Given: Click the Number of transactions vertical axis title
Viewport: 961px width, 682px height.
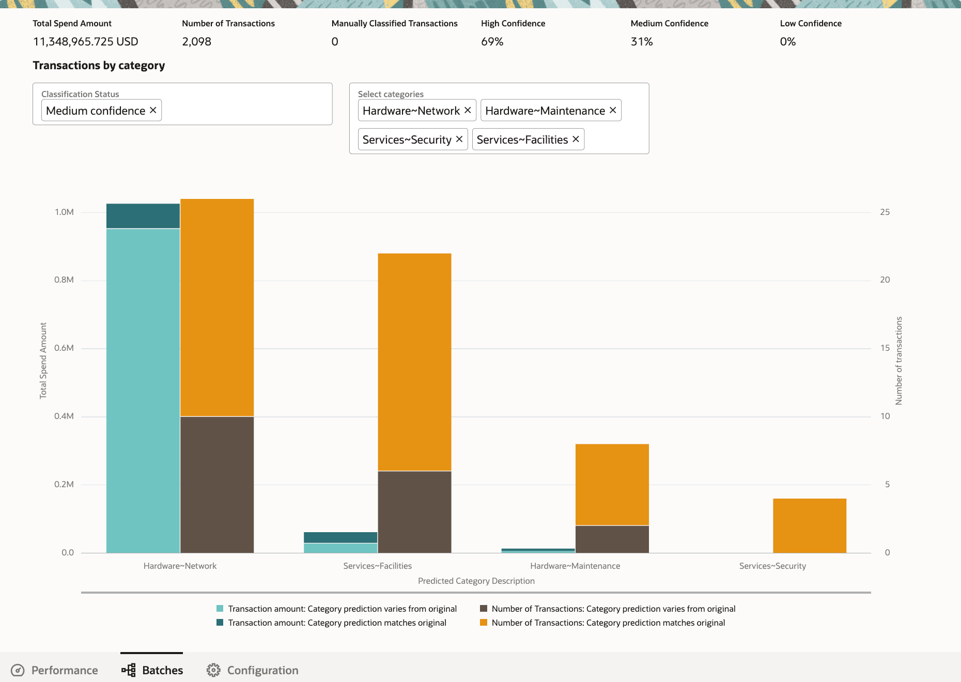Looking at the screenshot, I should click(899, 361).
